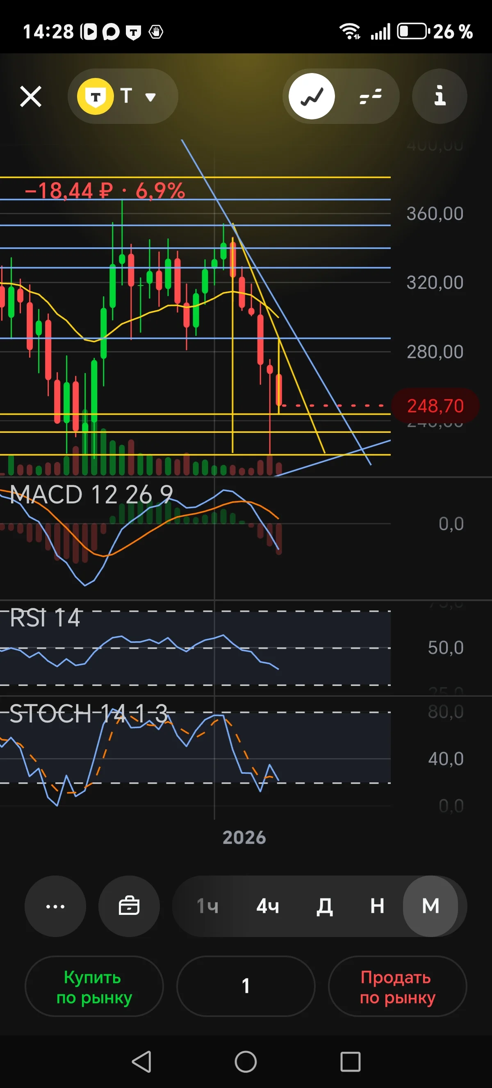
Task: Tap Android back navigation triangle
Action: [142, 1061]
